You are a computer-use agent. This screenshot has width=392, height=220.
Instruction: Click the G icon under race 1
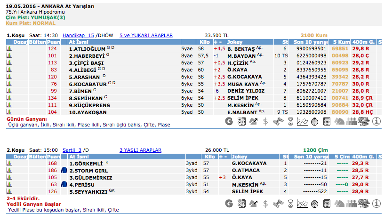coord(229,121)
